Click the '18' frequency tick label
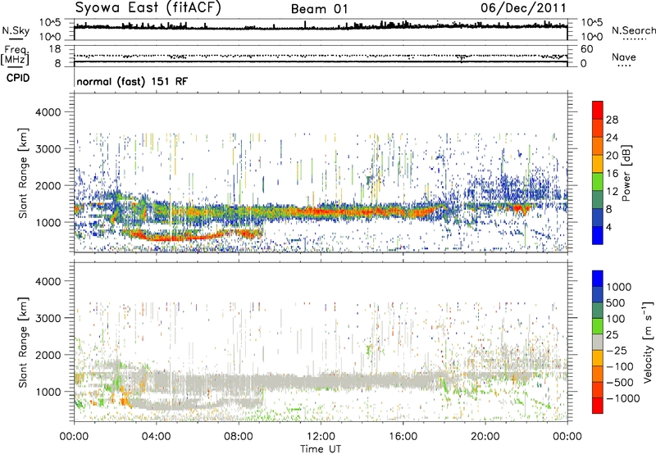 click(55, 49)
